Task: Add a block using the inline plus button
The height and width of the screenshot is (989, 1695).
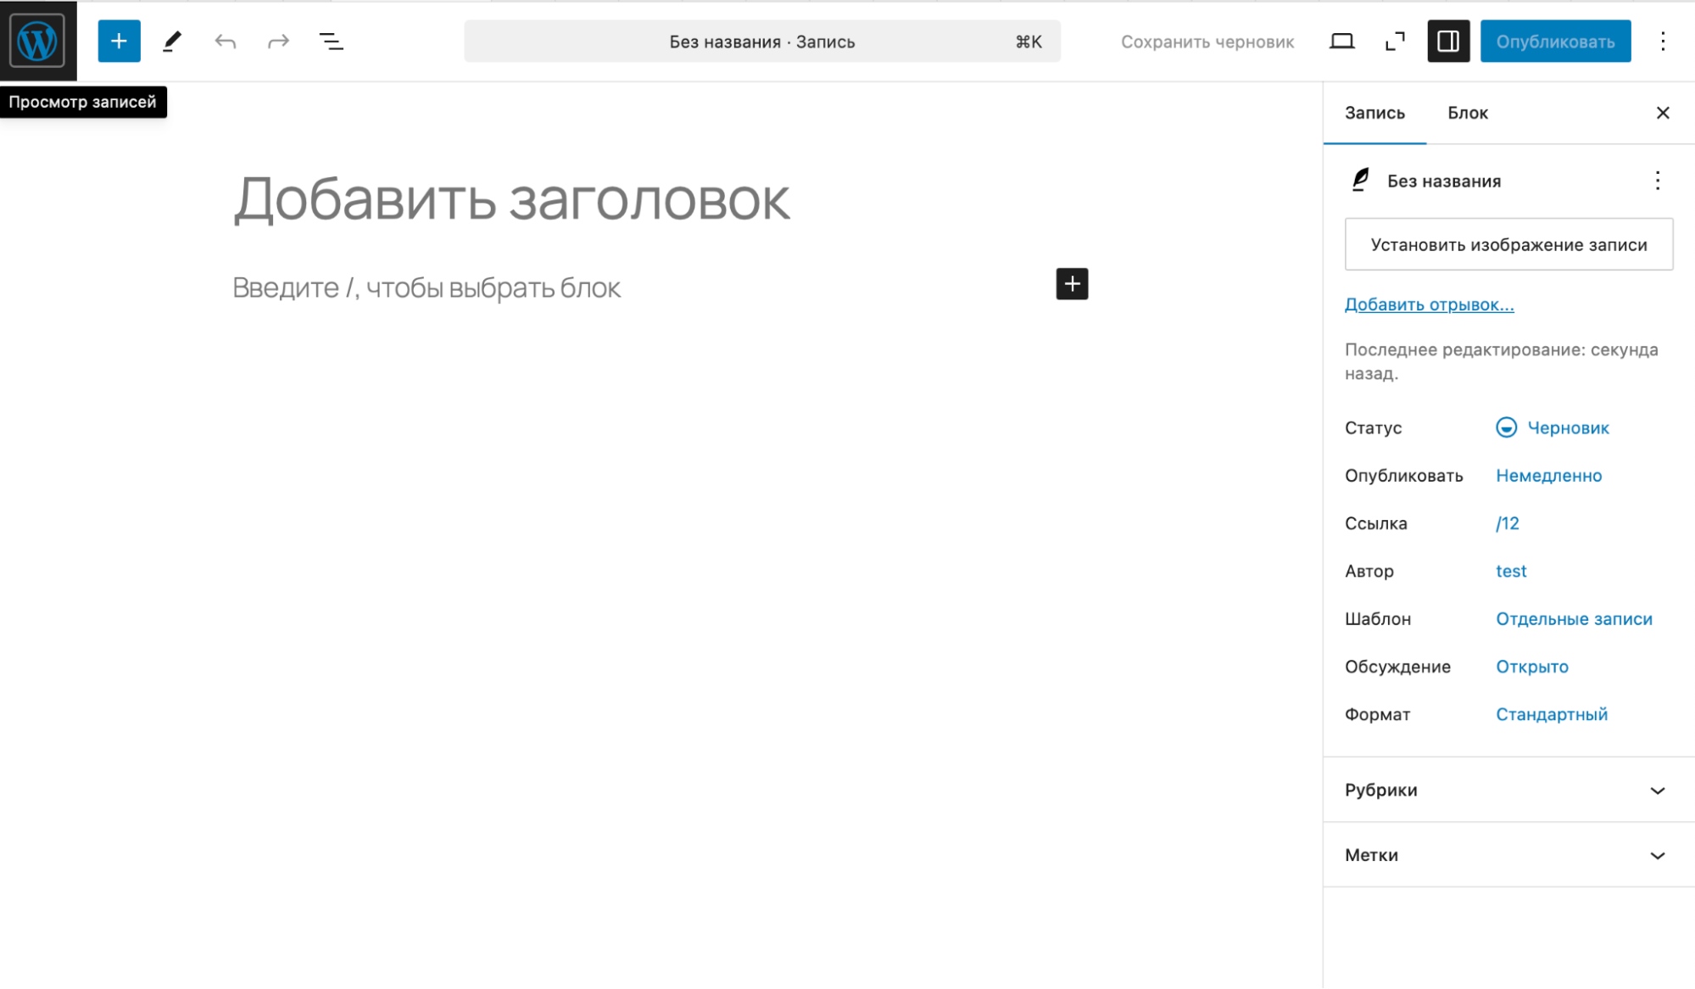Action: click(1071, 284)
